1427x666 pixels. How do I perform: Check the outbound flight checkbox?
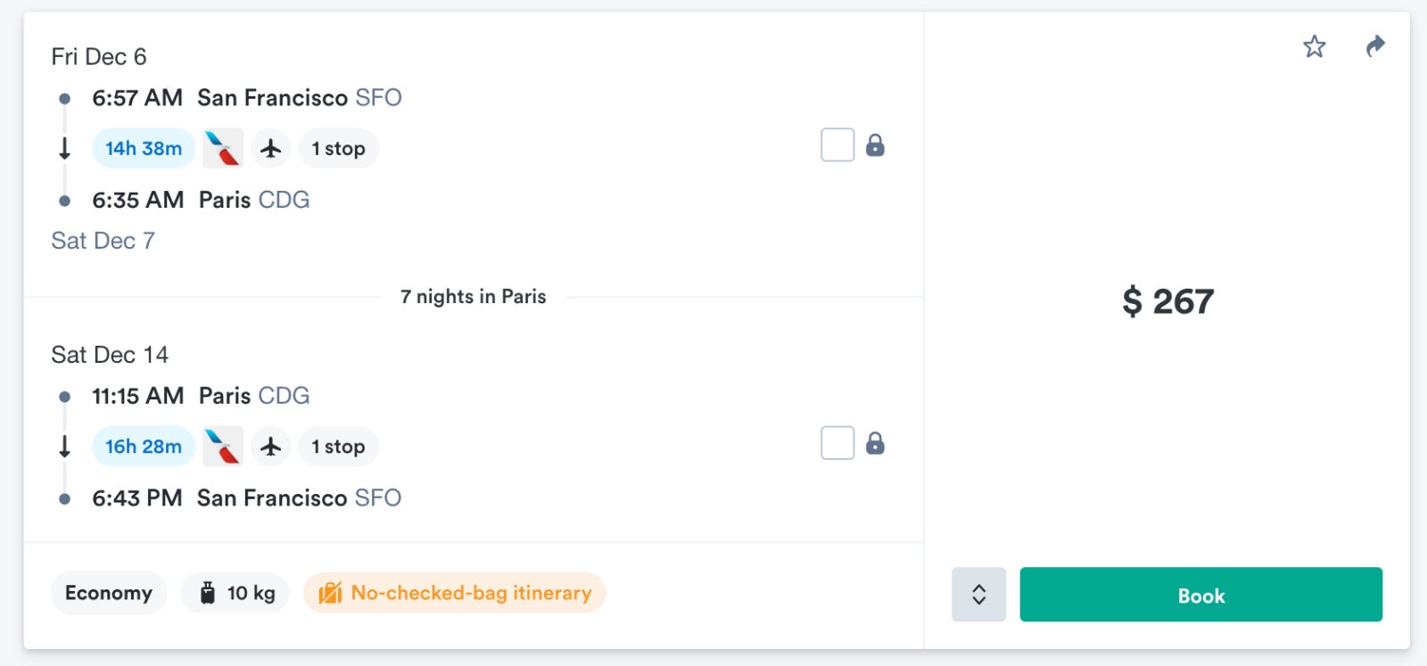(837, 145)
